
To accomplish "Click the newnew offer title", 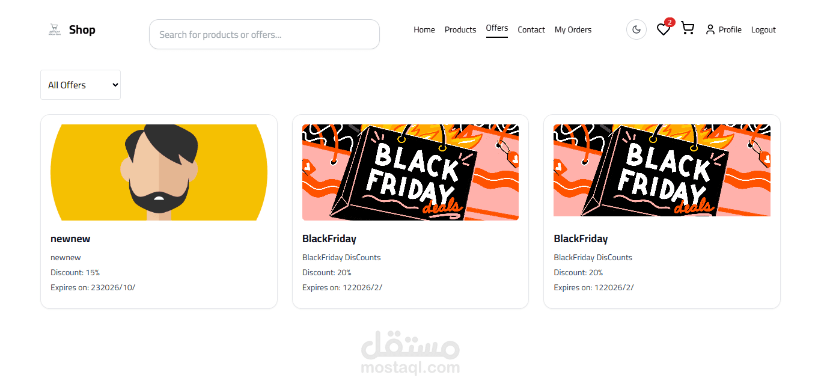I will [70, 239].
